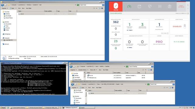Sort by Name column in System32 test window
The width and height of the screenshot is (195, 109).
tap(31, 11)
